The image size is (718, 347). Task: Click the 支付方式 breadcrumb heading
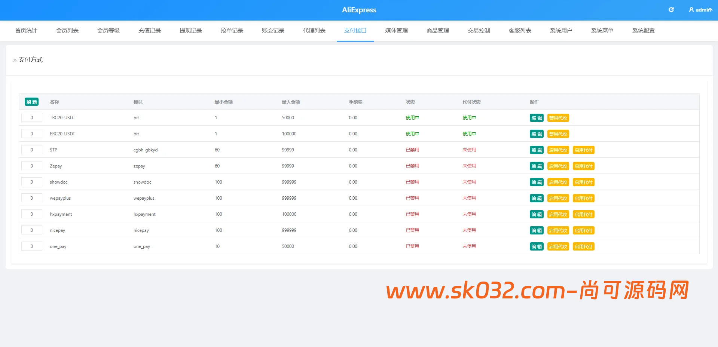pos(31,60)
